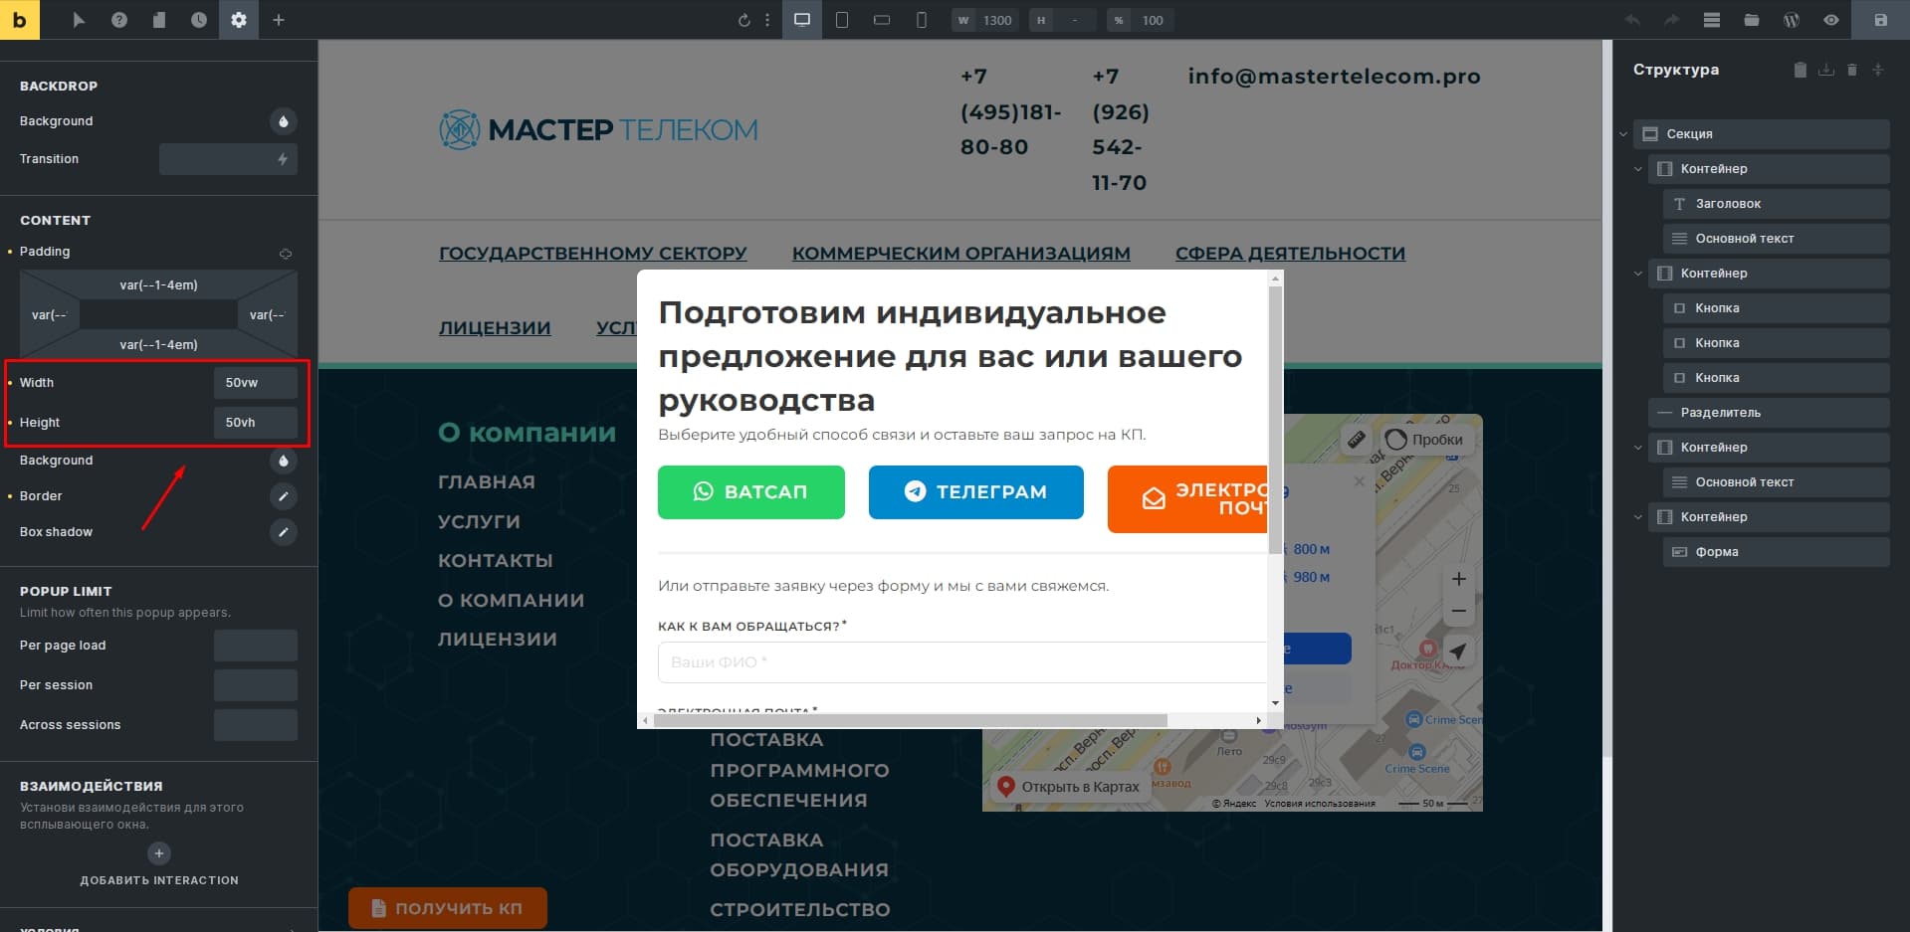Zoom in map with plus button
Image resolution: width=1910 pixels, height=932 pixels.
click(x=1458, y=579)
